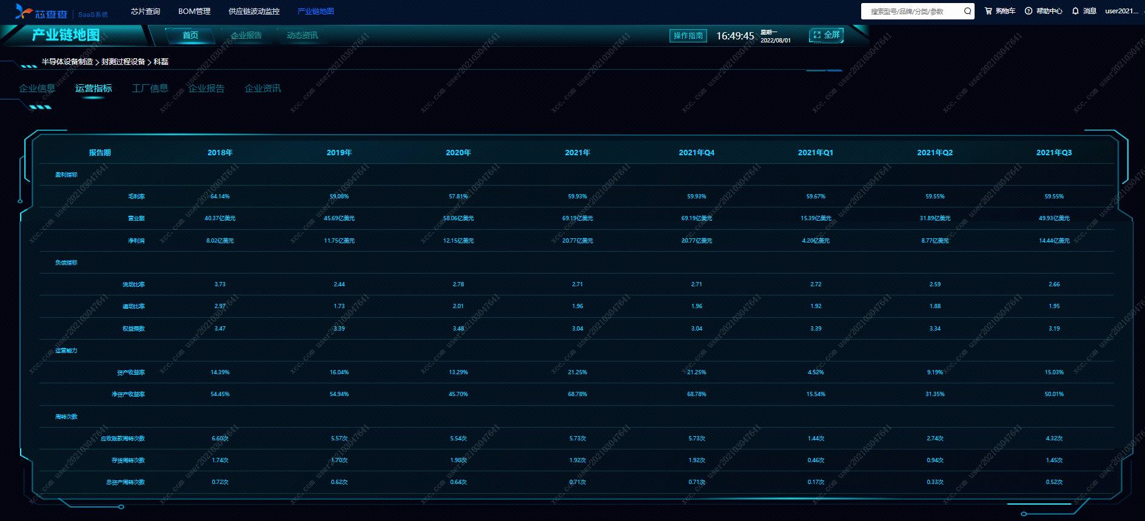
Task: Open the user2021... account menu
Action: (x=1121, y=11)
